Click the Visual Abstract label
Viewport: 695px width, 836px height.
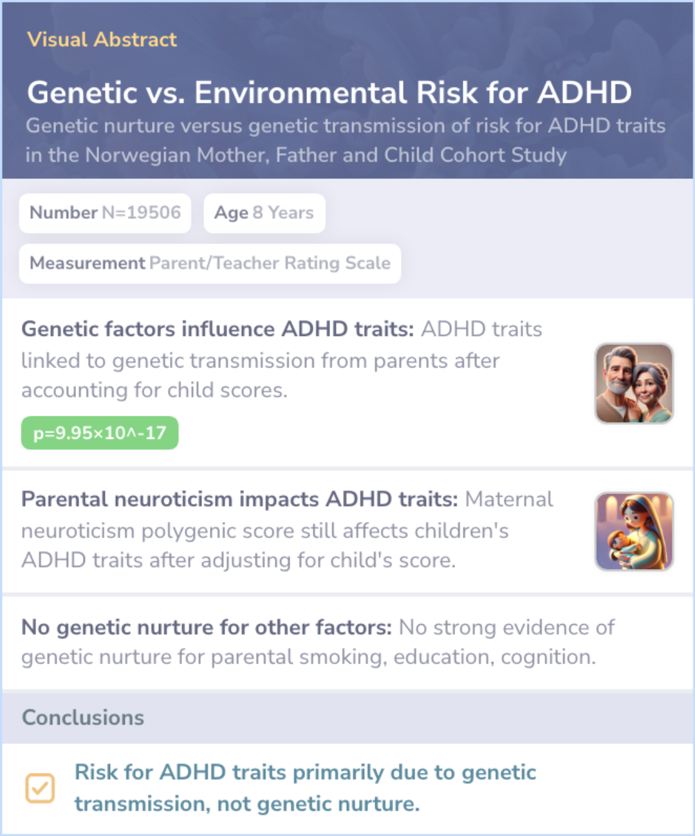point(102,39)
